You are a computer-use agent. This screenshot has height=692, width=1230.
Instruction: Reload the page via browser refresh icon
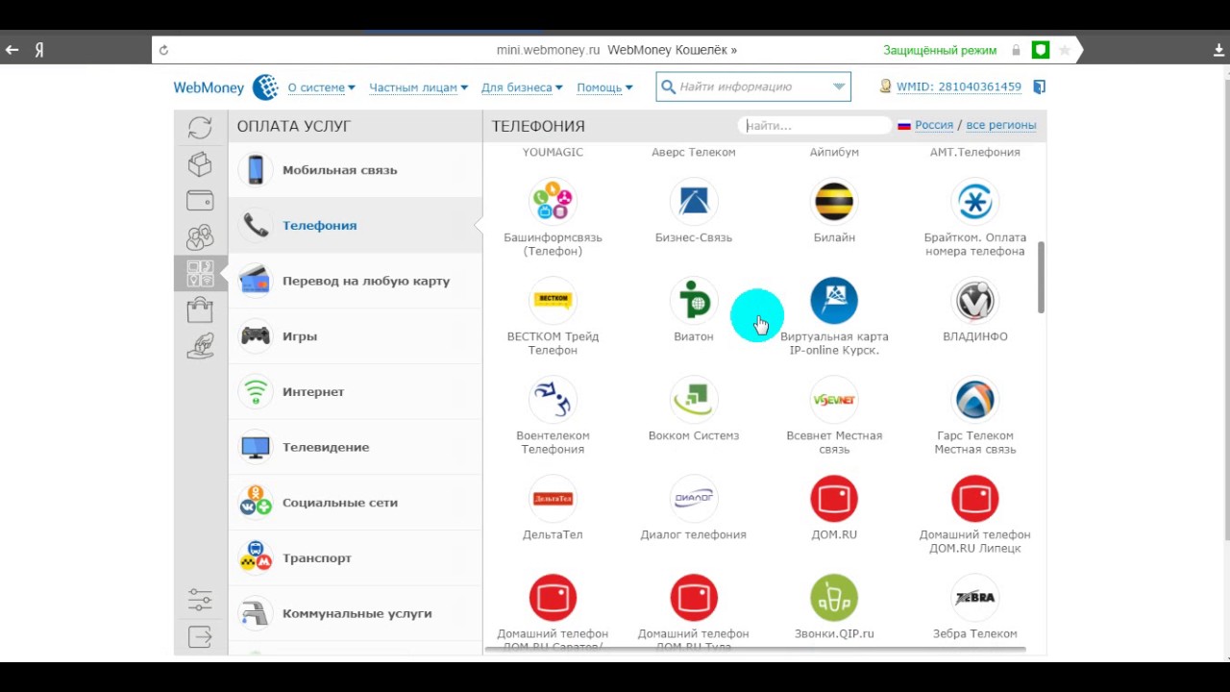tap(163, 50)
